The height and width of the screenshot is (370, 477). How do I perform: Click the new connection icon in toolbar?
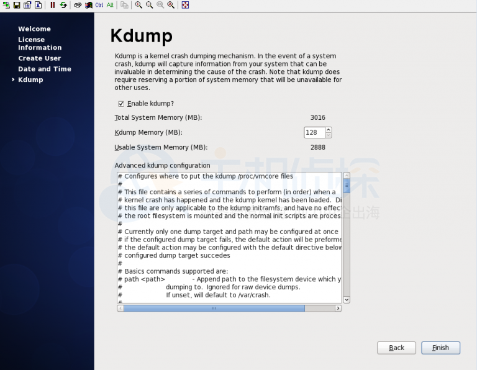click(x=6, y=5)
